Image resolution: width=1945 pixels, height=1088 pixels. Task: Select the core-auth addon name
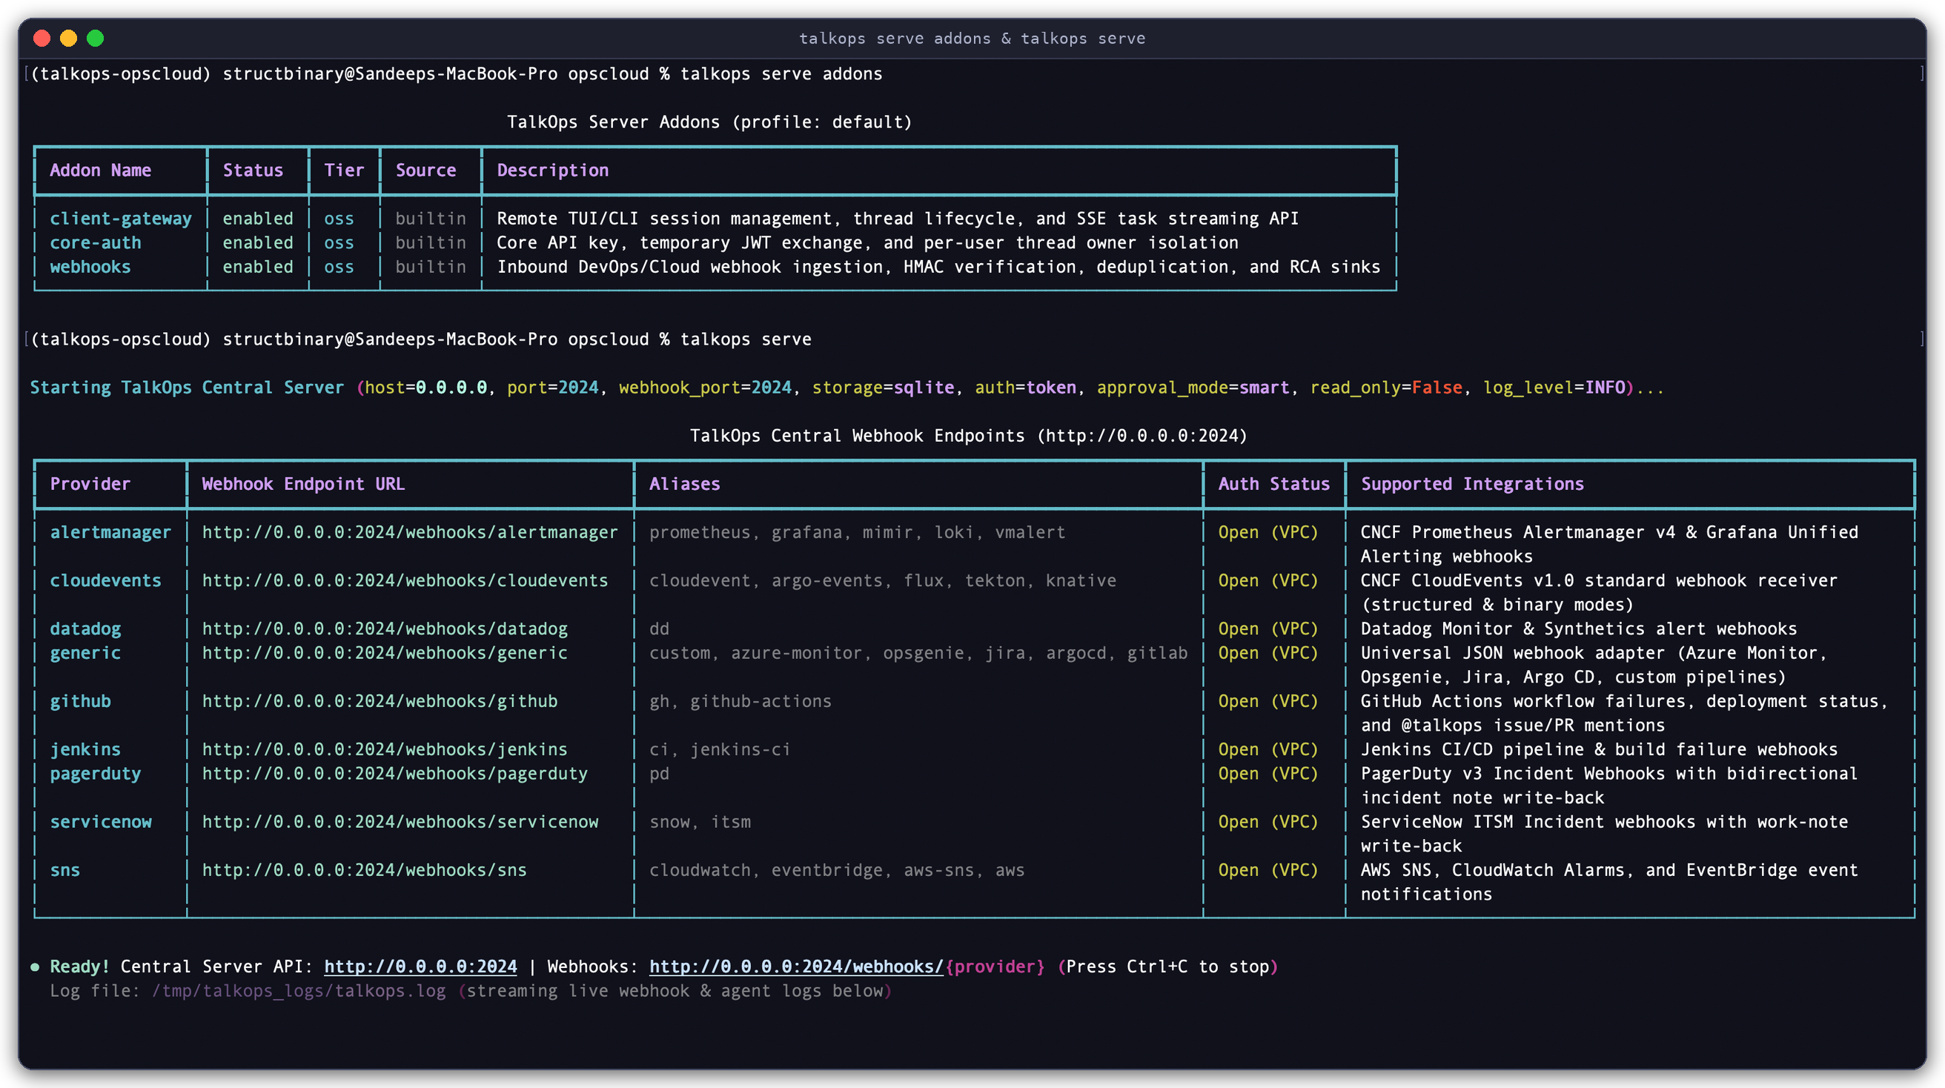(96, 243)
